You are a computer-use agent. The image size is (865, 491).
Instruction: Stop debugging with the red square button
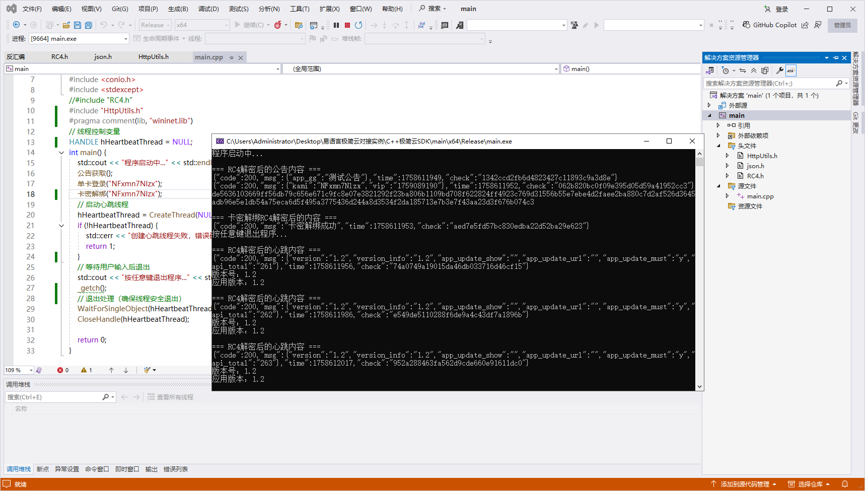tap(347, 25)
